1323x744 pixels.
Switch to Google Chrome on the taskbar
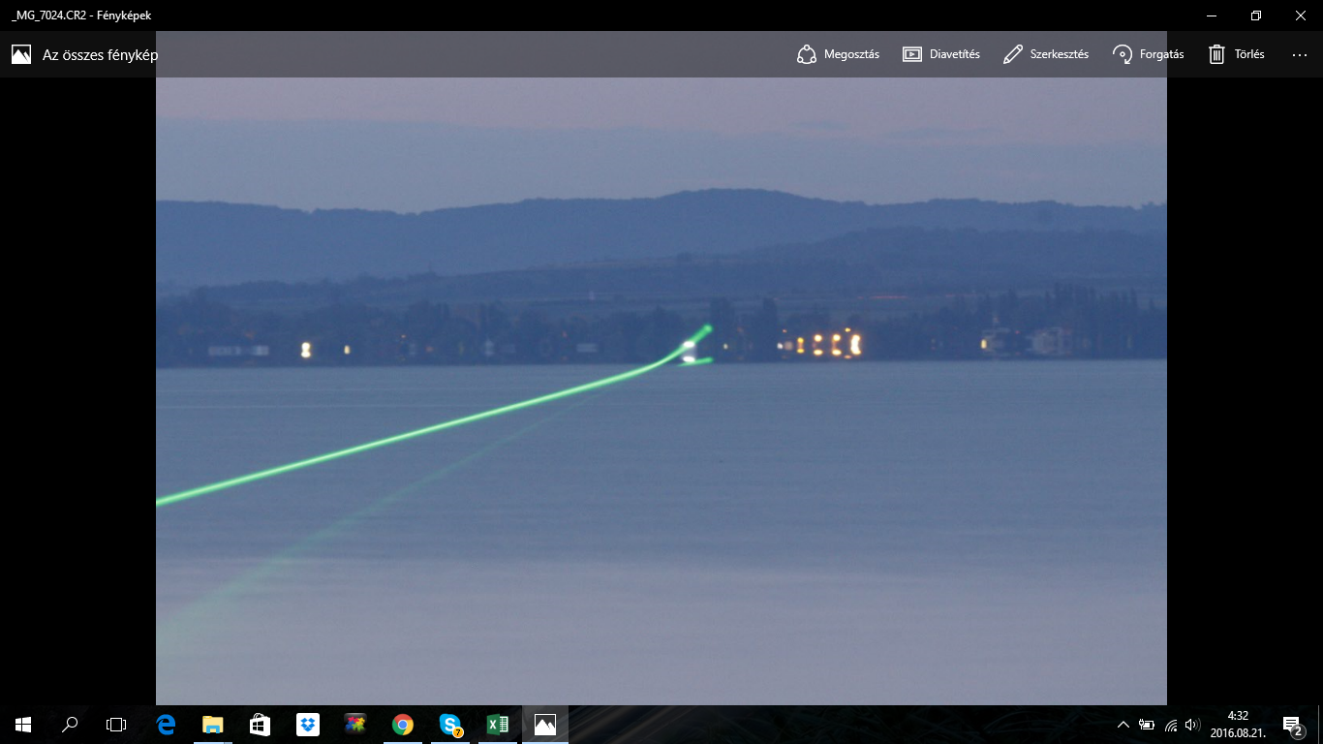pos(402,724)
